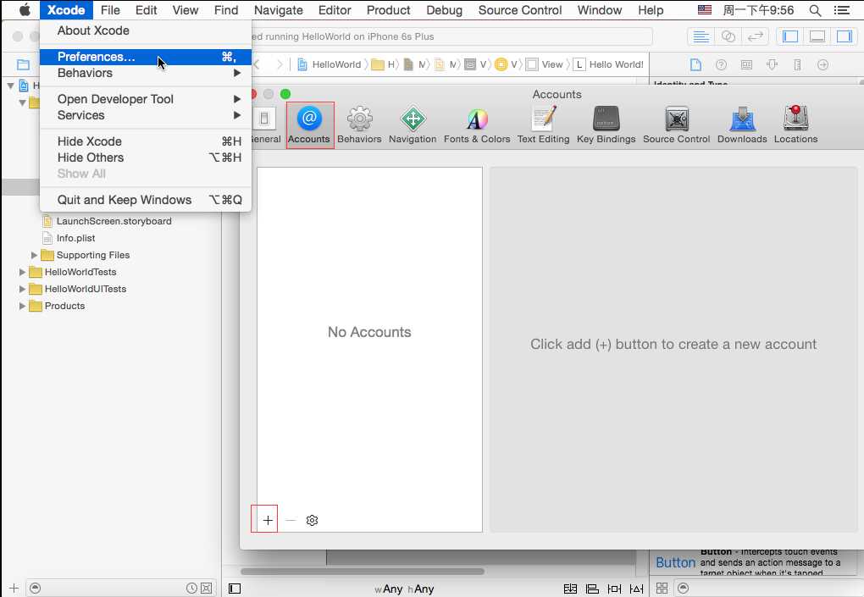Open the Align constraints button

pos(592,589)
